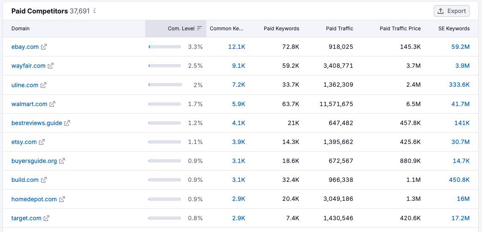Sort table by Paid Keywords header
The height and width of the screenshot is (232, 482).
click(281, 29)
